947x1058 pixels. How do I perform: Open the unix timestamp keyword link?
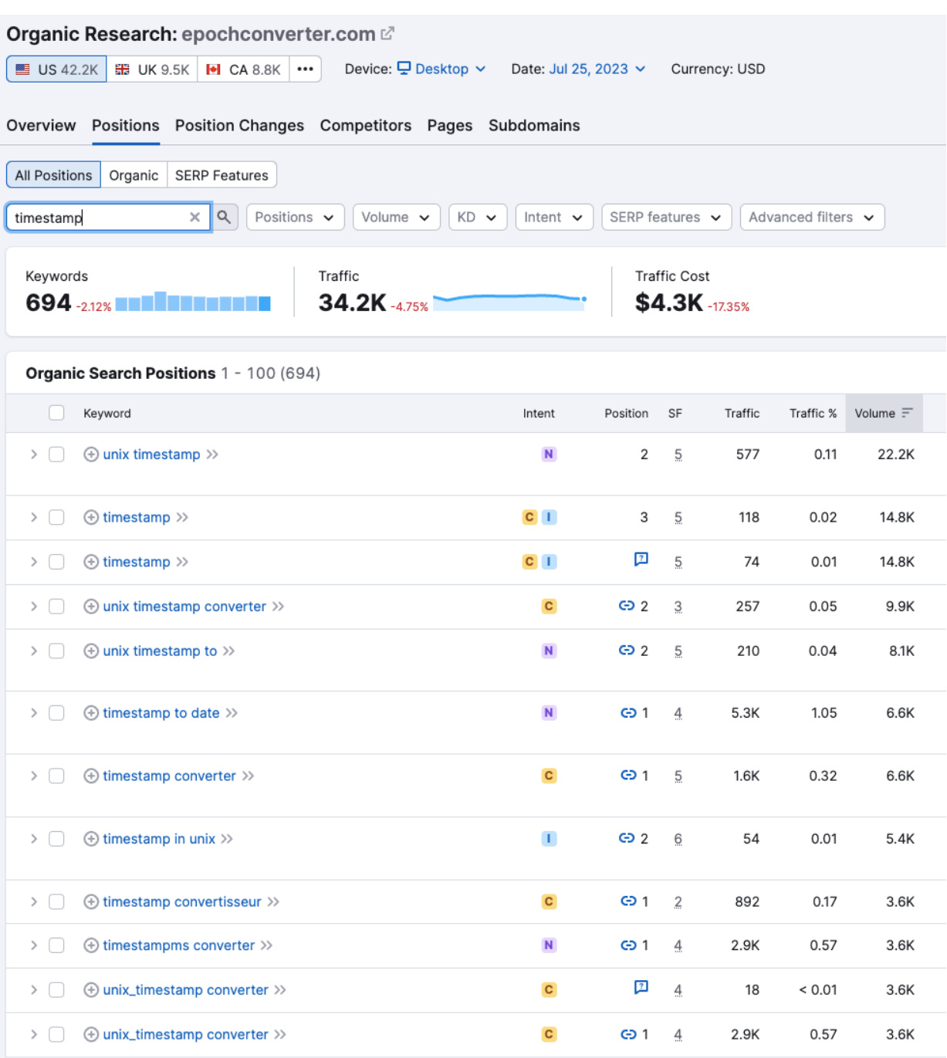(x=151, y=455)
